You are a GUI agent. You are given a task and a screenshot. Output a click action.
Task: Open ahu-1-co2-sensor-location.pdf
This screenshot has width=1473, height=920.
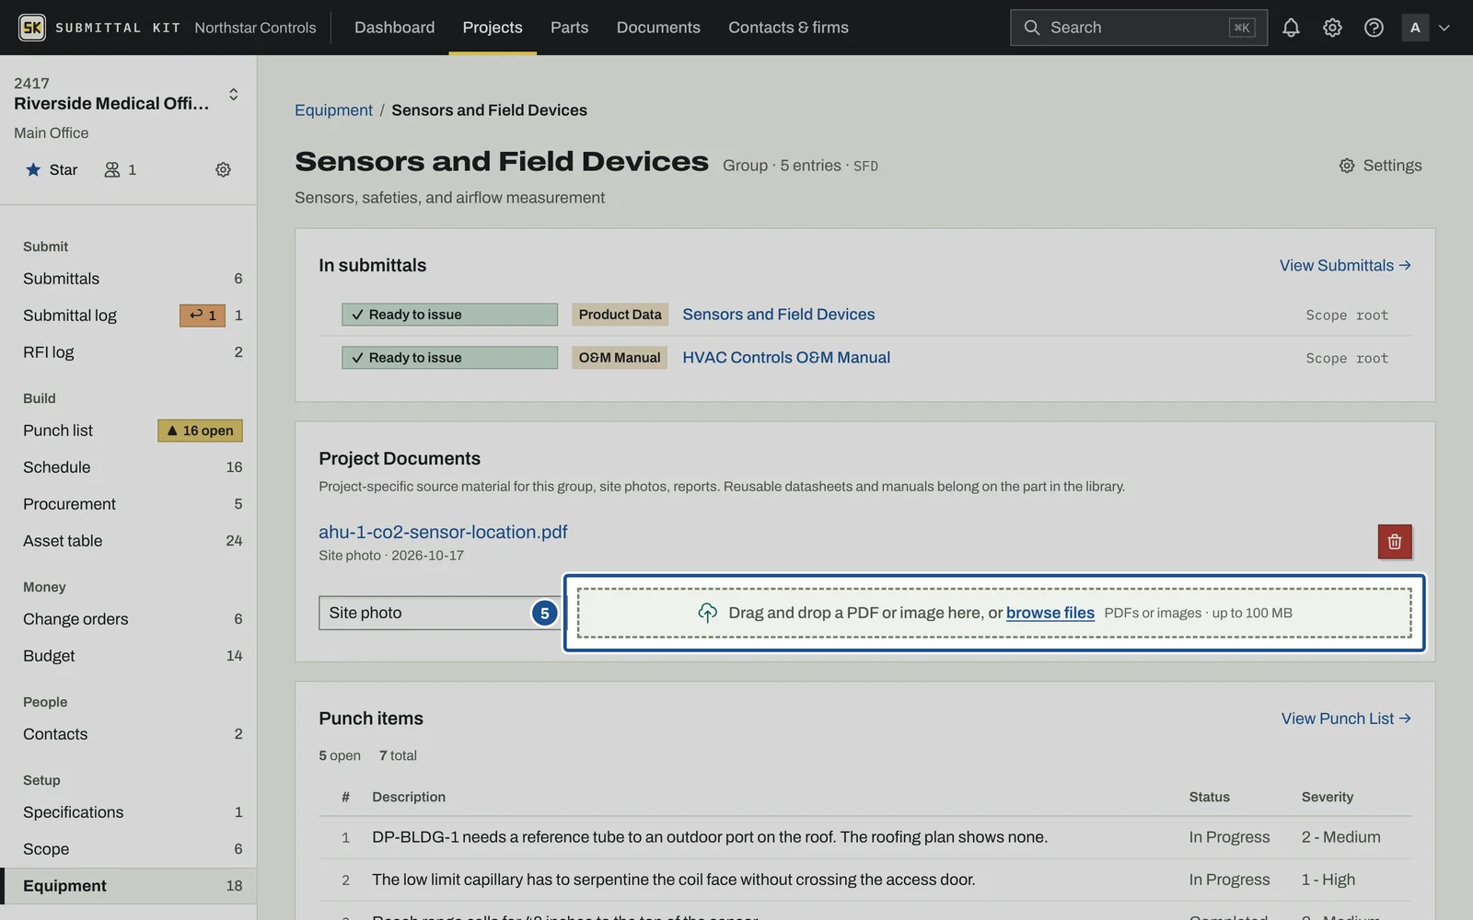(x=443, y=532)
